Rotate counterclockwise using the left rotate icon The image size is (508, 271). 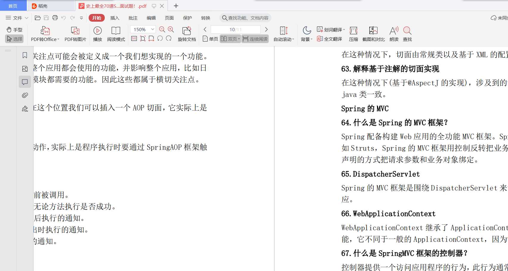click(160, 39)
